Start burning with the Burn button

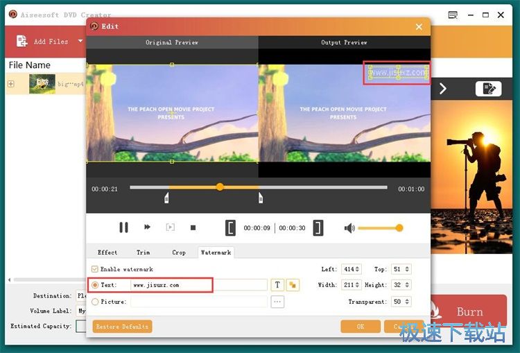tap(469, 311)
